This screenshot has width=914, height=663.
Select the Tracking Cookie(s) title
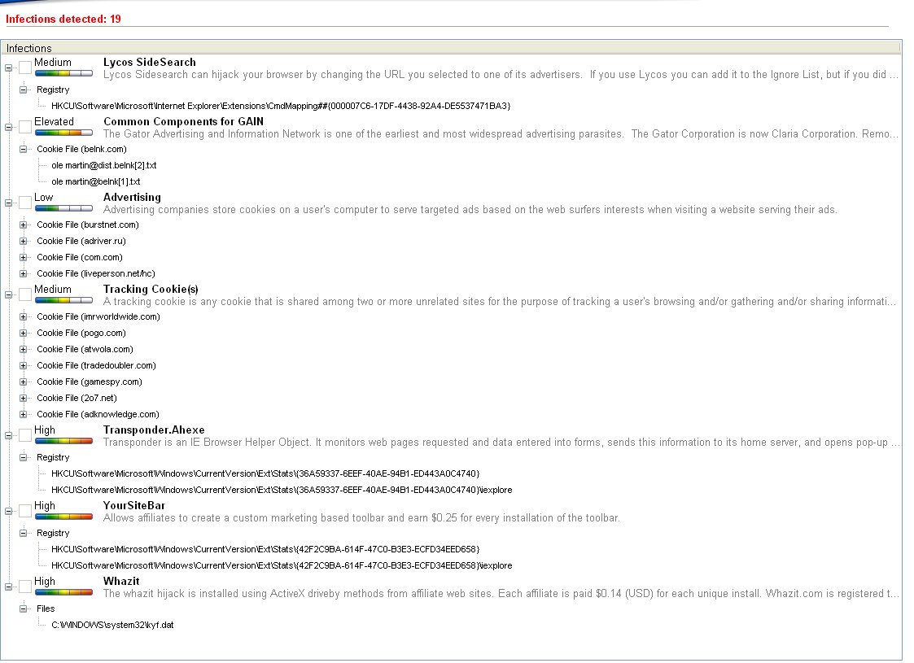coord(151,290)
